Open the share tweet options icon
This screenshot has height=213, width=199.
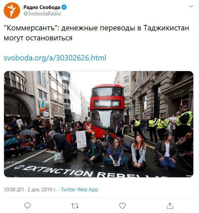point(170,206)
